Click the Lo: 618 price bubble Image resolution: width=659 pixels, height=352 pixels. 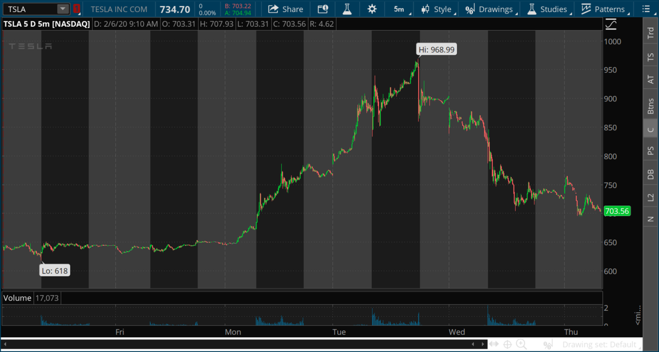click(55, 270)
